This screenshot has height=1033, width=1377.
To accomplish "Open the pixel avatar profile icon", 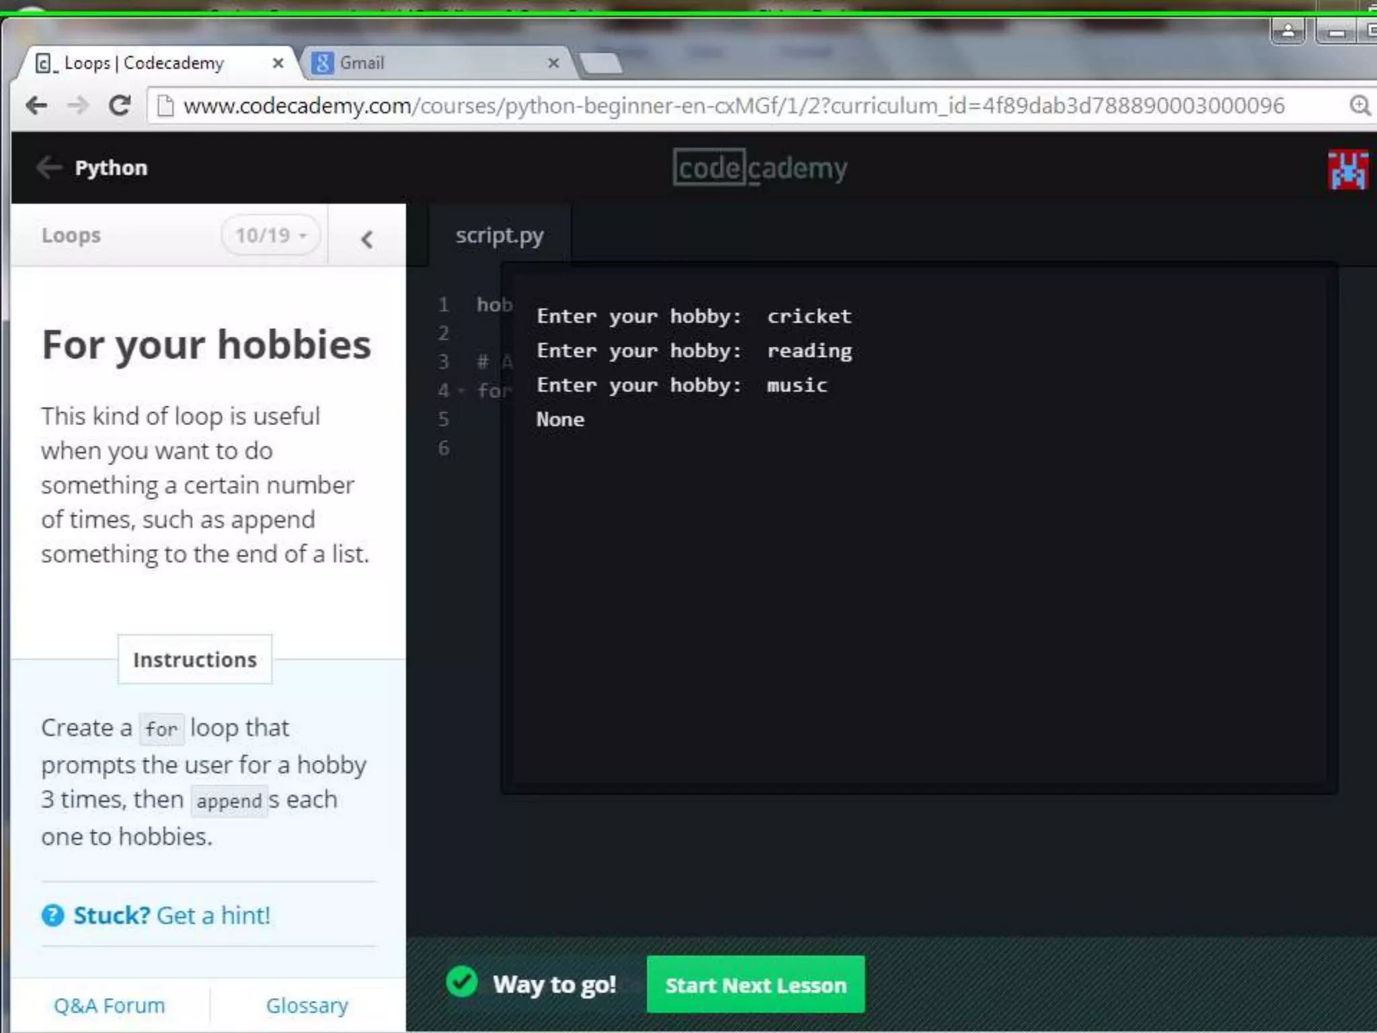I will pos(1347,169).
